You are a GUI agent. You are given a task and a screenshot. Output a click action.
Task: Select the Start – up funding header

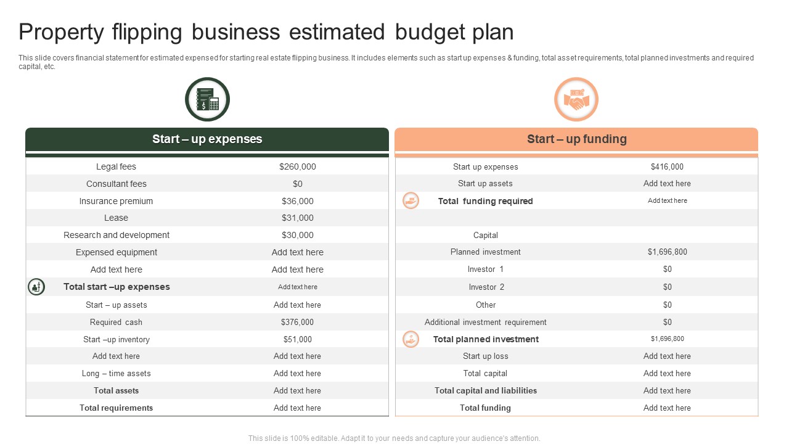[576, 139]
